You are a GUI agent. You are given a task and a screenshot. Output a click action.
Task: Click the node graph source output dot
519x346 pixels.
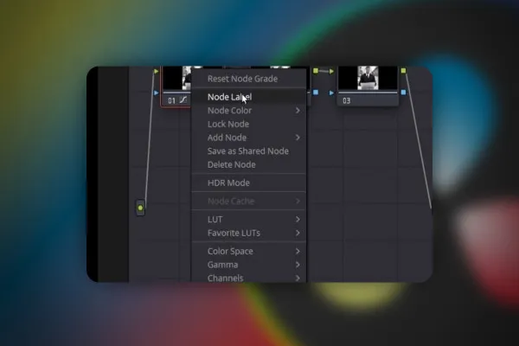[x=140, y=208]
